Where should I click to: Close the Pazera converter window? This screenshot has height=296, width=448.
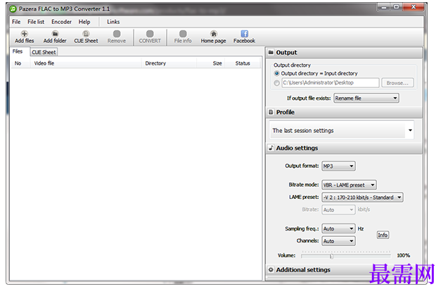pos(414,7)
